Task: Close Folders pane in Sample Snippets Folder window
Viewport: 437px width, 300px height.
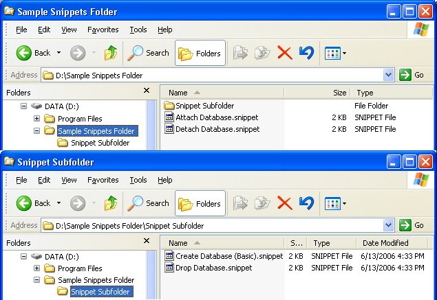Action: click(x=147, y=91)
